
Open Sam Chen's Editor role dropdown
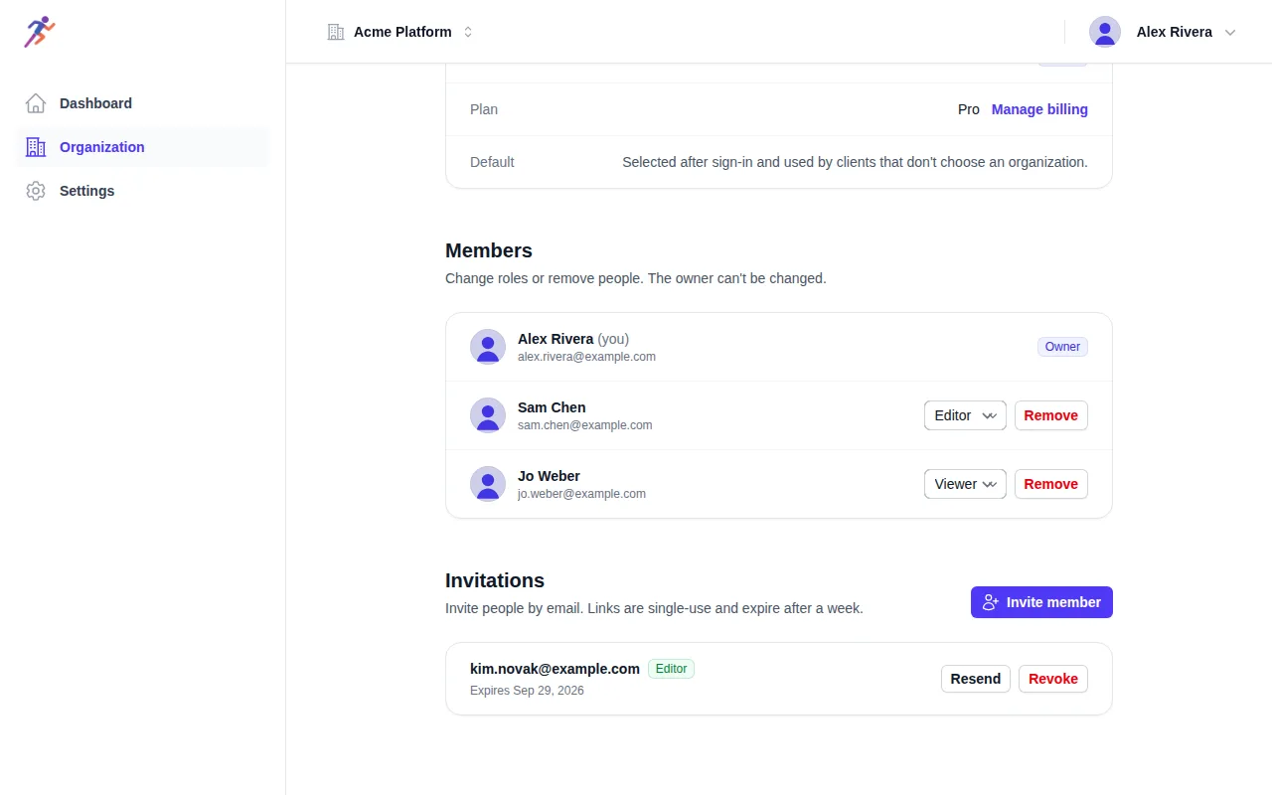click(965, 415)
